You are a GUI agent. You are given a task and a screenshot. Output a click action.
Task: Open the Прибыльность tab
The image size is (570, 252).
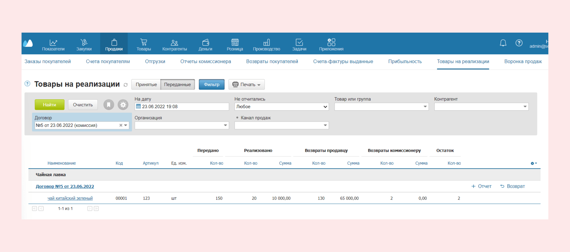click(x=405, y=61)
